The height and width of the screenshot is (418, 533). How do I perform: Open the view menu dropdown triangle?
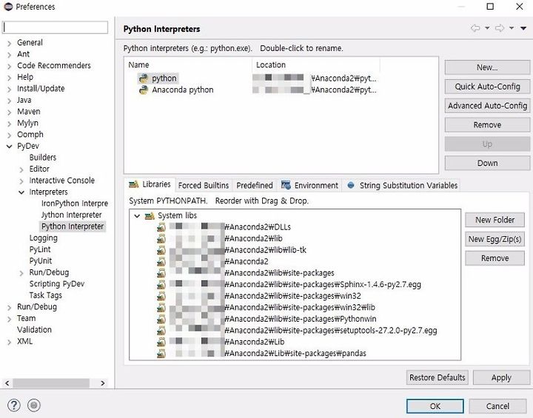523,29
